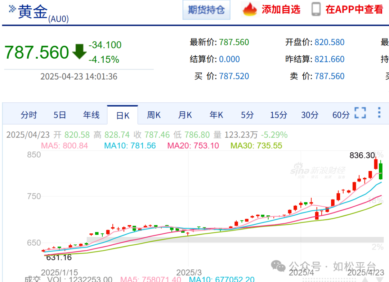Select the 日K daily candlestick tab
389x282 pixels.
tap(122, 115)
